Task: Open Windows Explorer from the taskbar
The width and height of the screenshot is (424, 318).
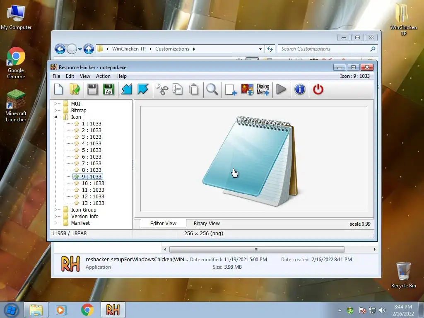Action: pyautogui.click(x=36, y=310)
